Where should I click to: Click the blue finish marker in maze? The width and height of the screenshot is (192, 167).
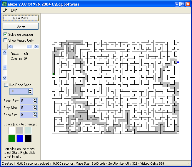[178, 62]
